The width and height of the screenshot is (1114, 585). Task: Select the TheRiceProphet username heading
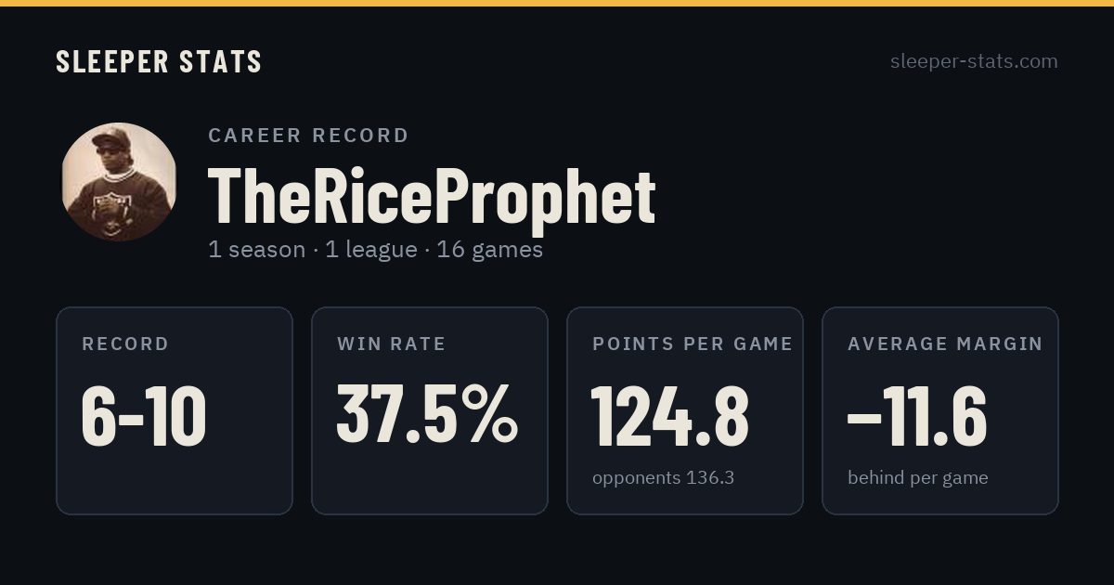pos(432,196)
